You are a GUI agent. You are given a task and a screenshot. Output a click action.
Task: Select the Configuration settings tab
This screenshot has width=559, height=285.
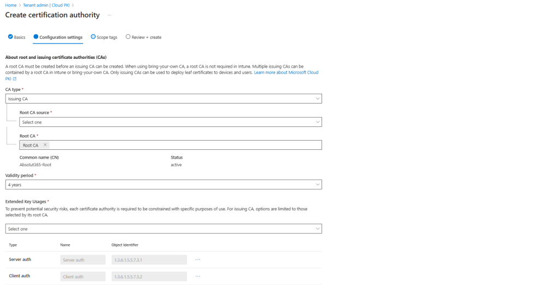(58, 37)
